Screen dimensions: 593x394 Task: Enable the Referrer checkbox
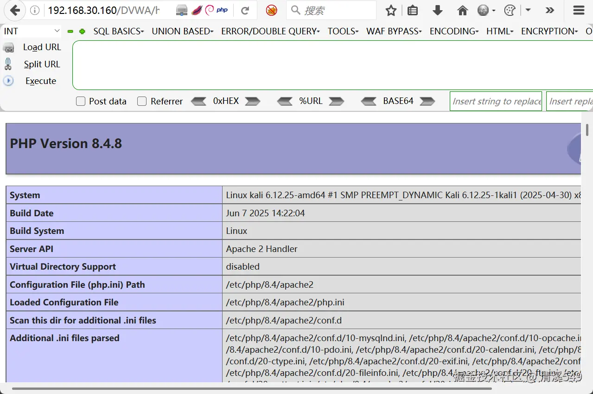(142, 101)
